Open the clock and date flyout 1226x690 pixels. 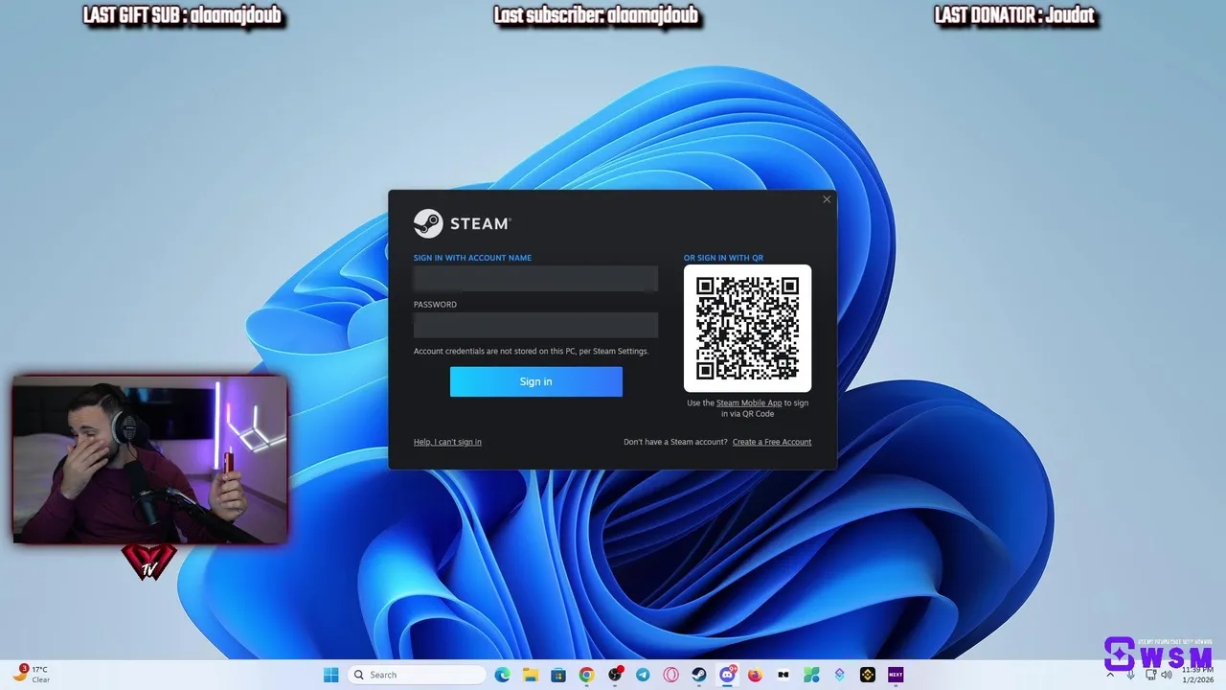[1197, 675]
